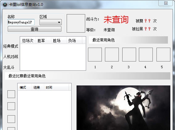The image size is (175, 130).
Task: Click the app icon in title bar
Action: point(5,5)
